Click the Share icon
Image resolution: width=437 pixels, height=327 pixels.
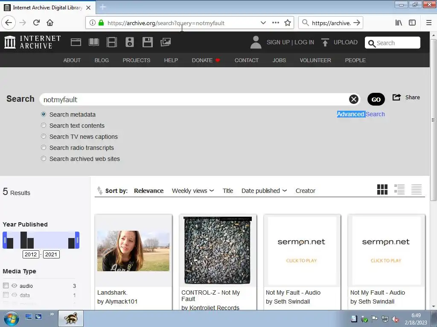396,98
